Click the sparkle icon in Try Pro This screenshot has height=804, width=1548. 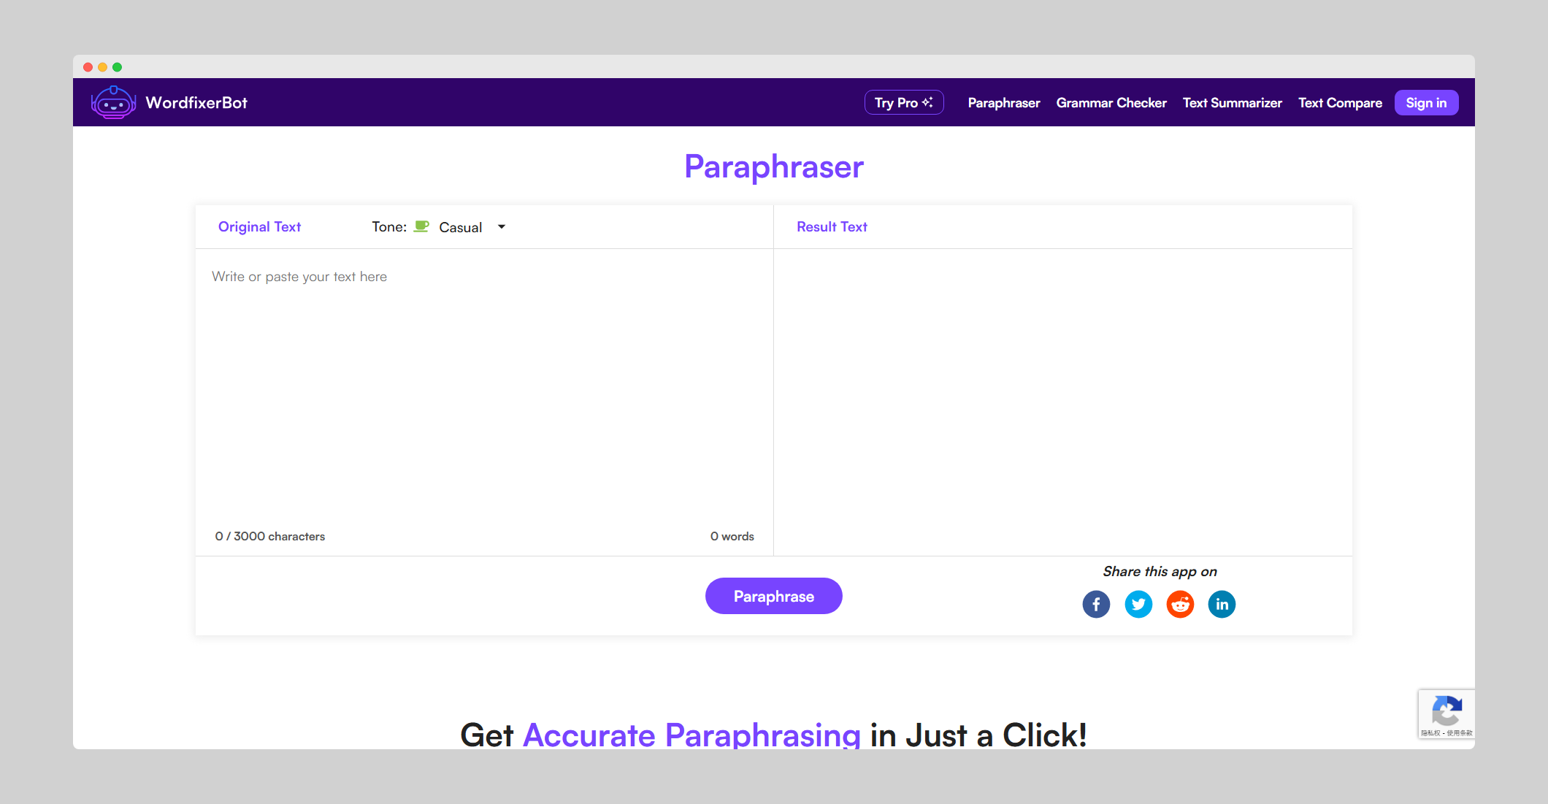click(927, 102)
